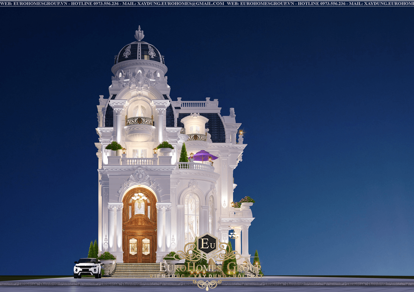Select the rooftop balustrade railing beside the dome
This screenshot has width=414, height=292.
click(193, 104)
